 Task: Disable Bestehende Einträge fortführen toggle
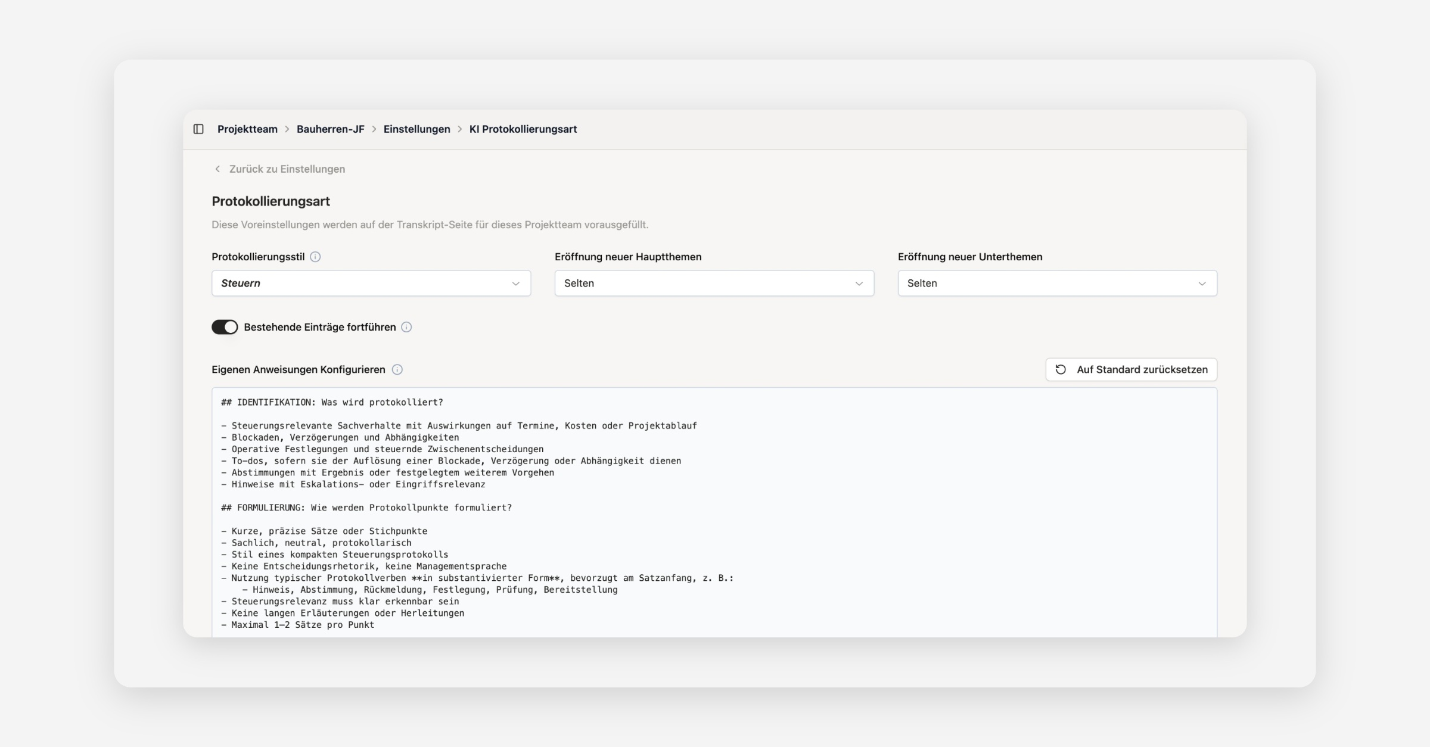tap(225, 327)
